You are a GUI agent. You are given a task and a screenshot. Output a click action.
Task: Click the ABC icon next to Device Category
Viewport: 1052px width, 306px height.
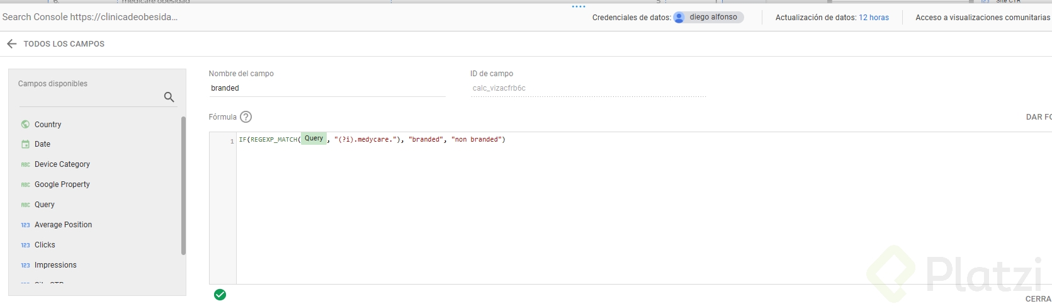tap(25, 164)
